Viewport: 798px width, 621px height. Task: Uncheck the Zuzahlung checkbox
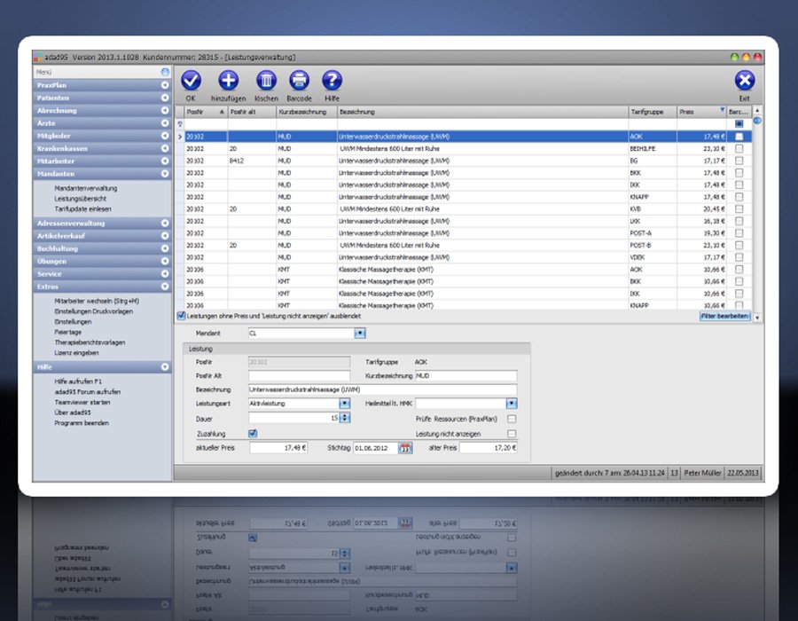(x=254, y=433)
